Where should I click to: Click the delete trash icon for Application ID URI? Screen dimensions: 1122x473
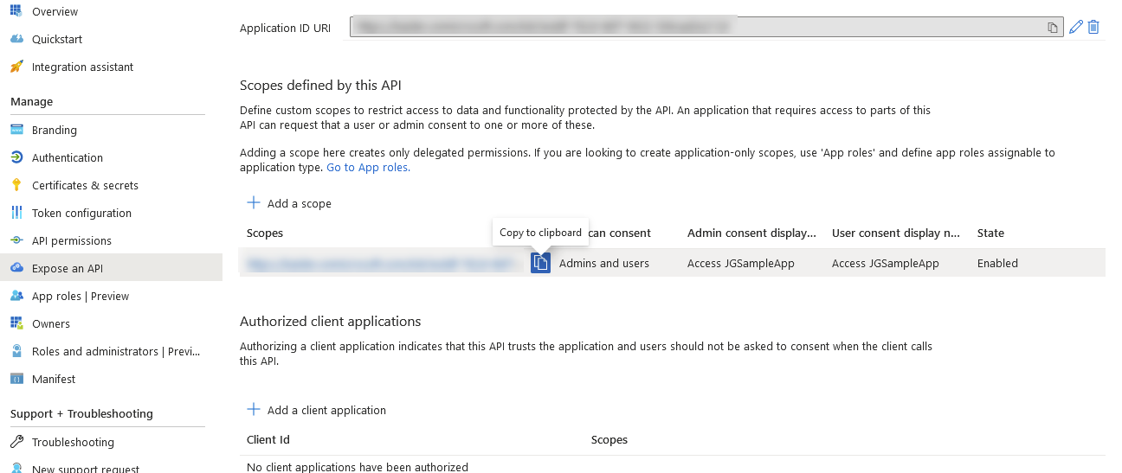pyautogui.click(x=1093, y=27)
